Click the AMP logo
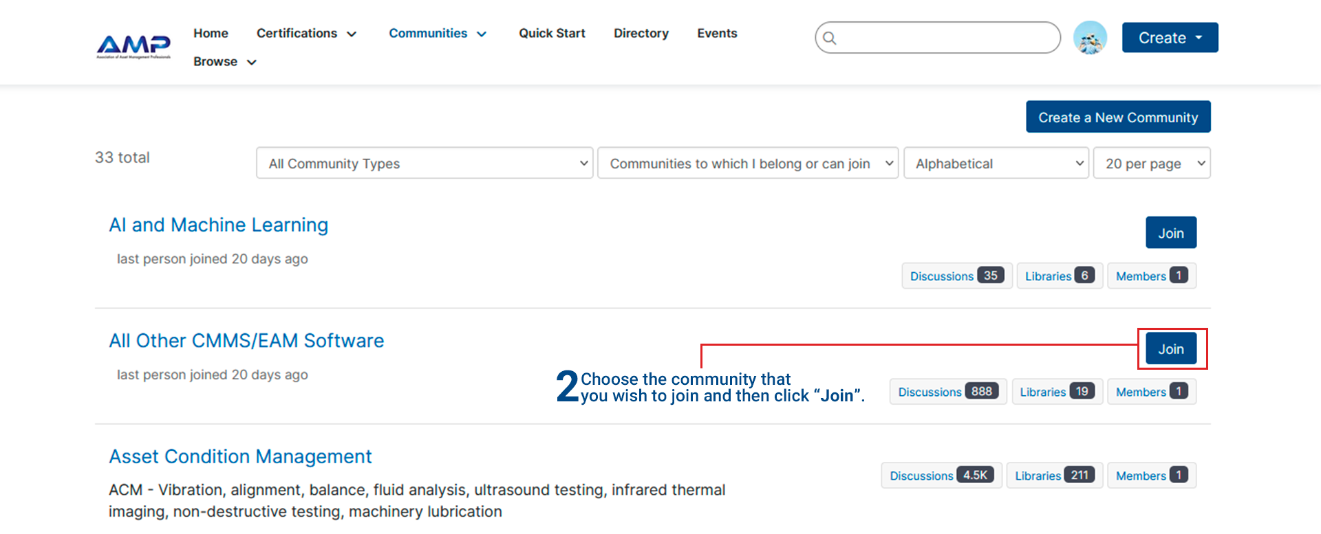This screenshot has width=1321, height=534. tap(133, 47)
